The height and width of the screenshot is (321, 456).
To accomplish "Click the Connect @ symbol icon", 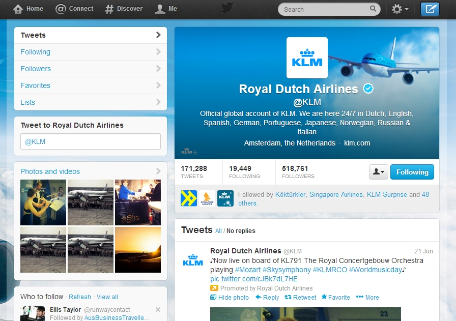I will pos(61,9).
